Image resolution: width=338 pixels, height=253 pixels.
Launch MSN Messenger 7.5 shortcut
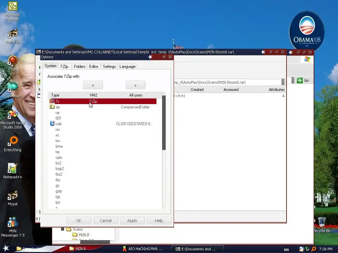13,227
